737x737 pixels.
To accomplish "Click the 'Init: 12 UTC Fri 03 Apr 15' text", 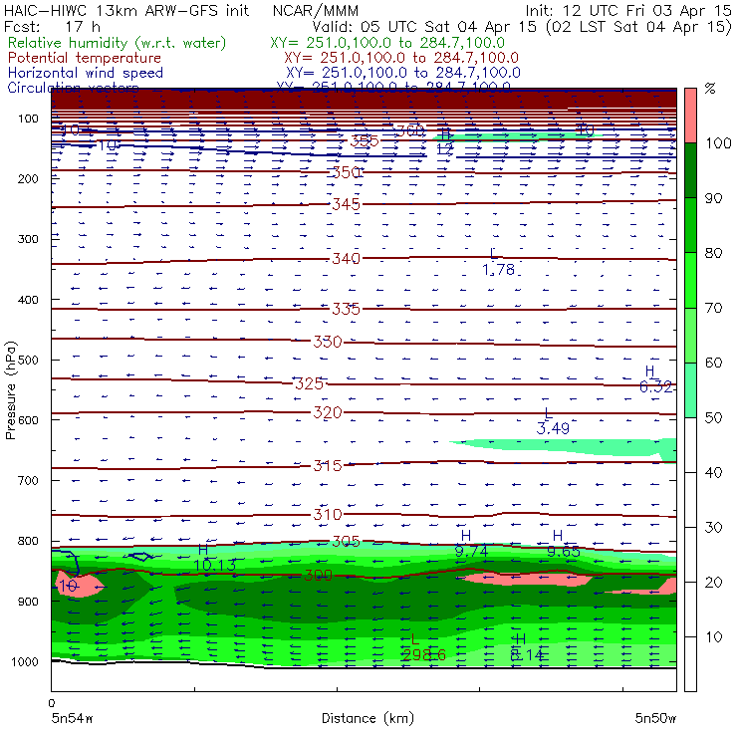I will coord(628,11).
